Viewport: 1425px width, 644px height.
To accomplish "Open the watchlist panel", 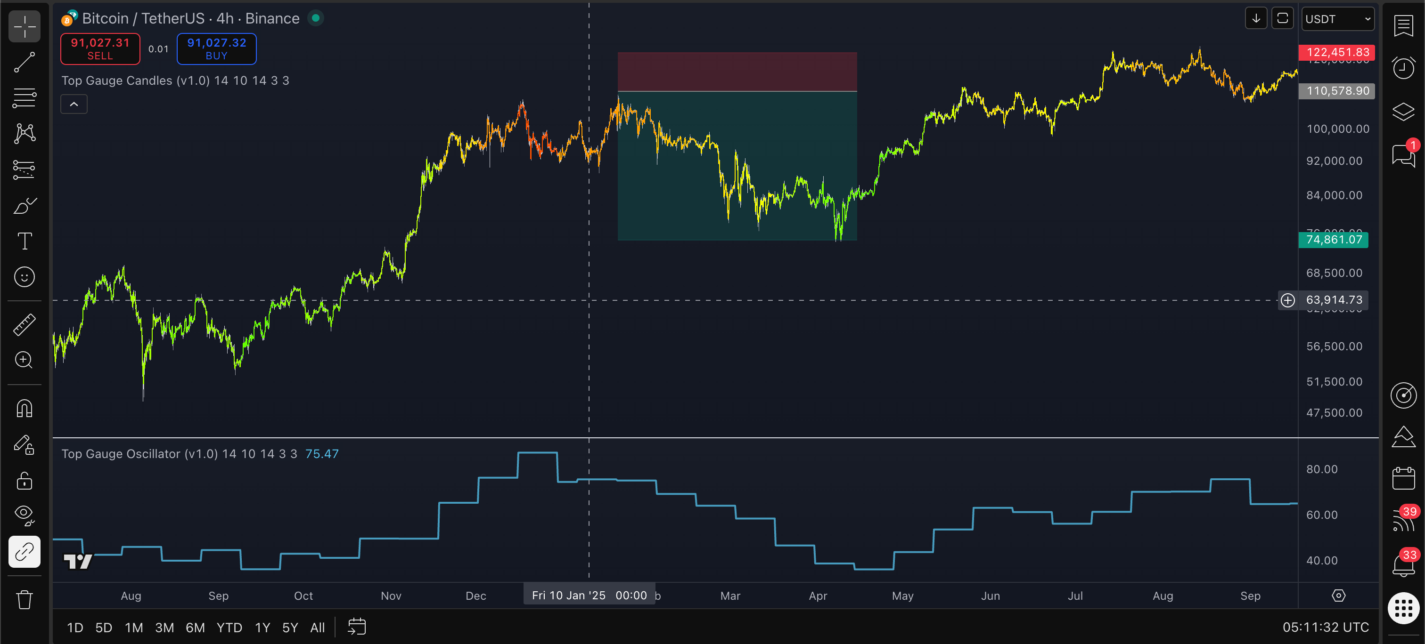I will [x=1403, y=26].
